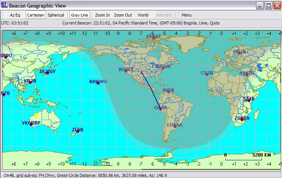Viewport: 282px width, 178px height.
Task: Select the OA4B beacon marker
Action: click(x=161, y=109)
